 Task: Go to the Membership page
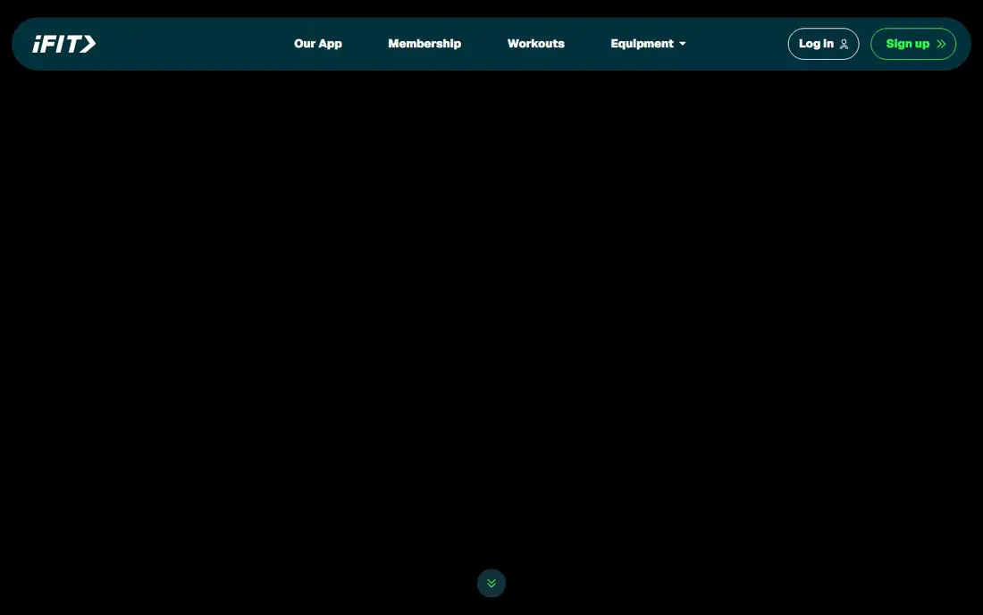(424, 44)
